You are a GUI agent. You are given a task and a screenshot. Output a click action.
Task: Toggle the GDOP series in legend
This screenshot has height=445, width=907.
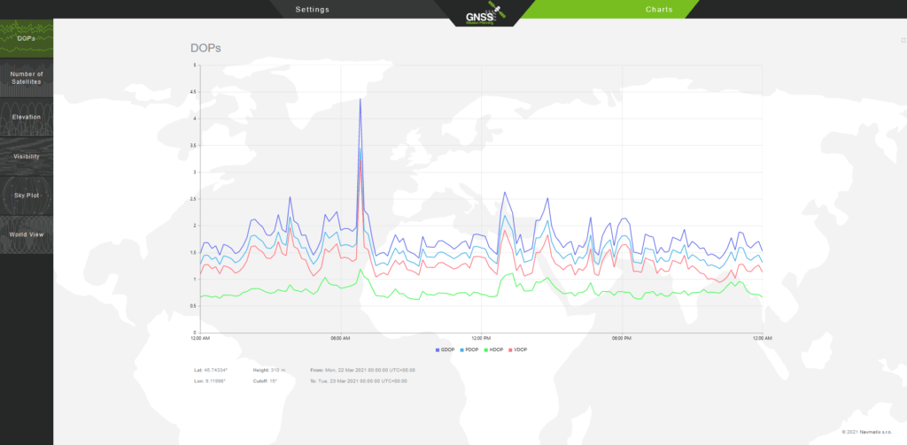pos(447,350)
